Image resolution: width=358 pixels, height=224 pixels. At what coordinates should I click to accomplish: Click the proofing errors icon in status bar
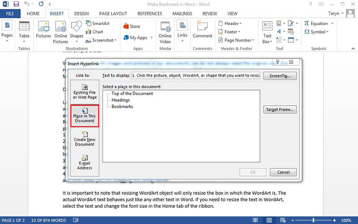(x=76, y=220)
